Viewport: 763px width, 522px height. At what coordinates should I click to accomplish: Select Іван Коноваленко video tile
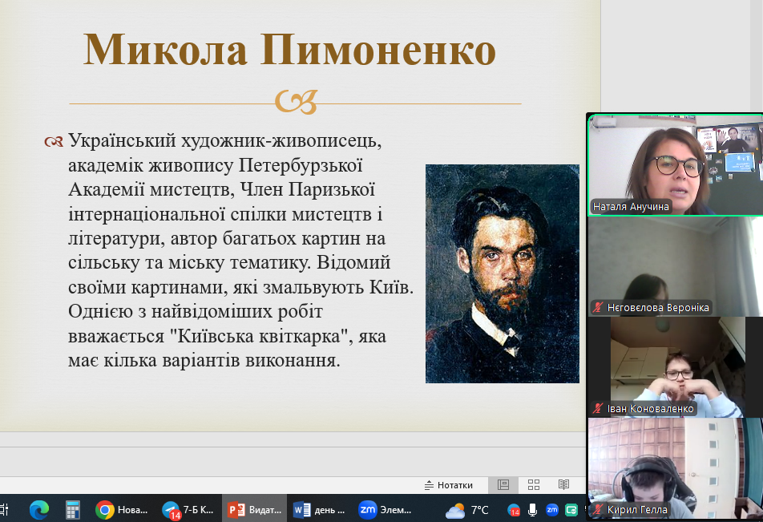click(676, 367)
